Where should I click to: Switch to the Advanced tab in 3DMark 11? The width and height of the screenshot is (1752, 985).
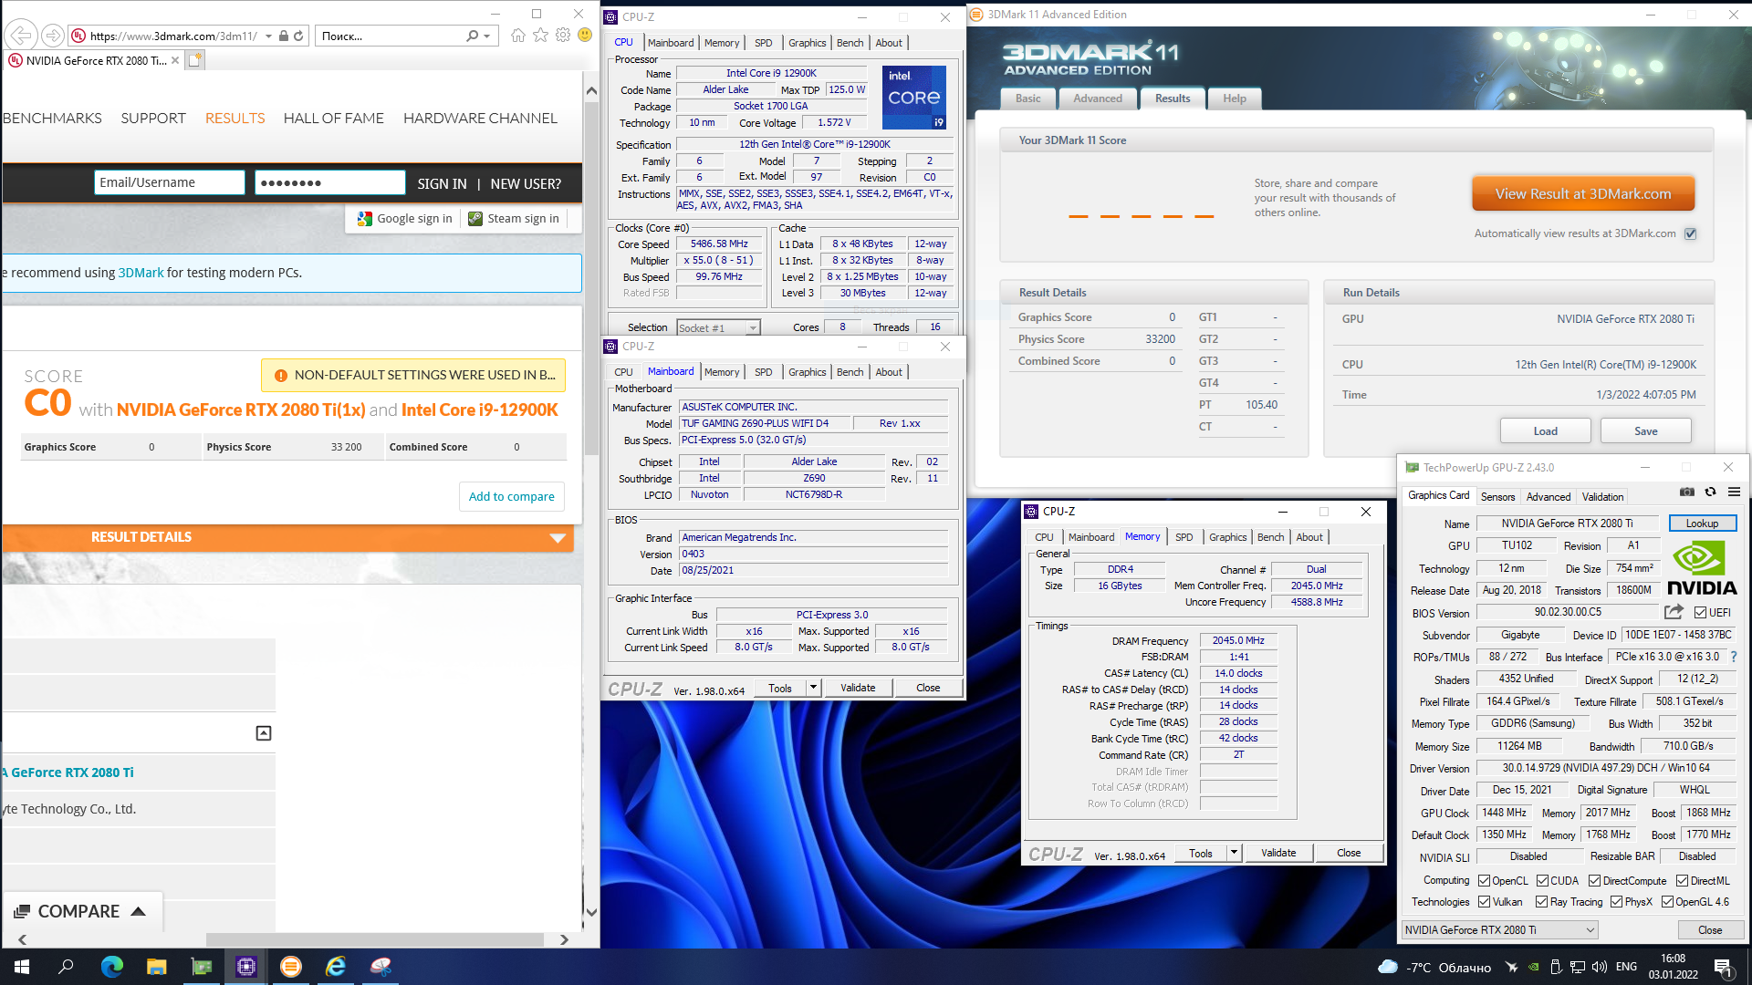[1098, 98]
